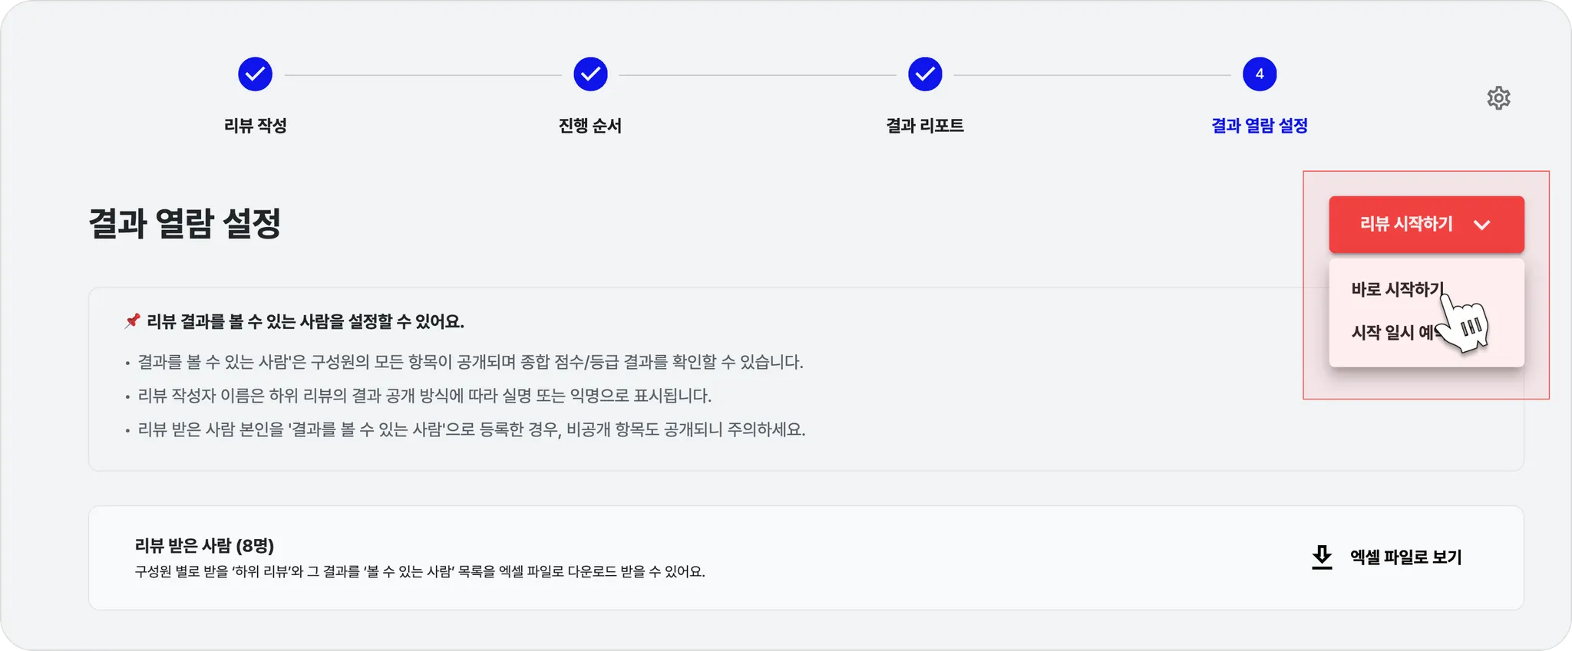Click the third step checkmark circle
This screenshot has height=651, width=1572.
(x=925, y=74)
